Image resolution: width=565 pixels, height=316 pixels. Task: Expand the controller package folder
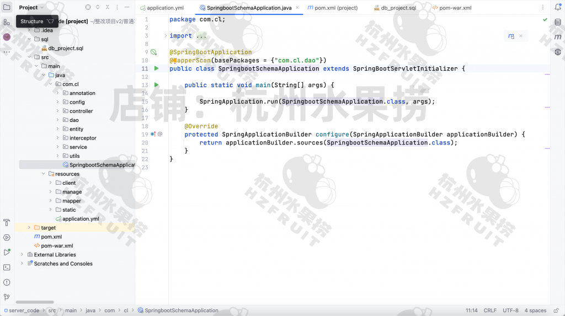coord(57,111)
